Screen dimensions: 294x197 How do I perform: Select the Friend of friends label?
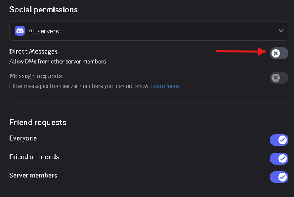(x=34, y=157)
